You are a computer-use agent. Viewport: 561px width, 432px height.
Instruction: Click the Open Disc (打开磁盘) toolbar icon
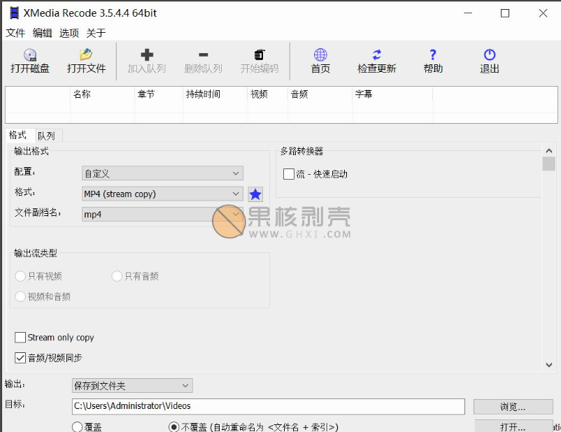pos(30,55)
